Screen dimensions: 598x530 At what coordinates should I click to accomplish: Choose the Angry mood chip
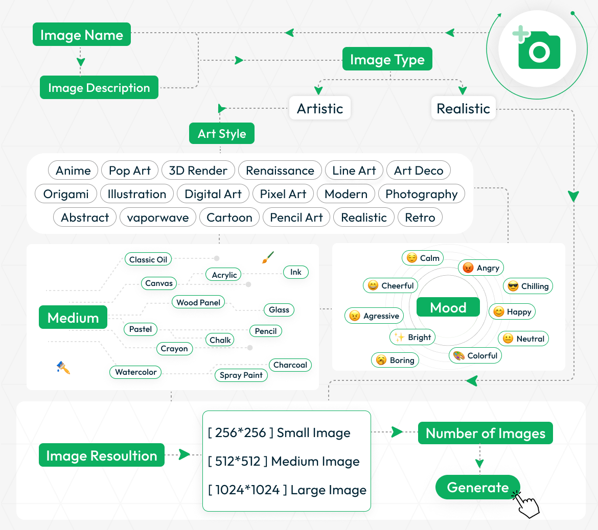[x=481, y=268]
